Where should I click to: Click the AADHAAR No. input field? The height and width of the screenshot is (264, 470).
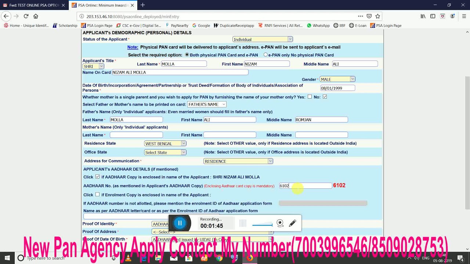[x=305, y=186]
